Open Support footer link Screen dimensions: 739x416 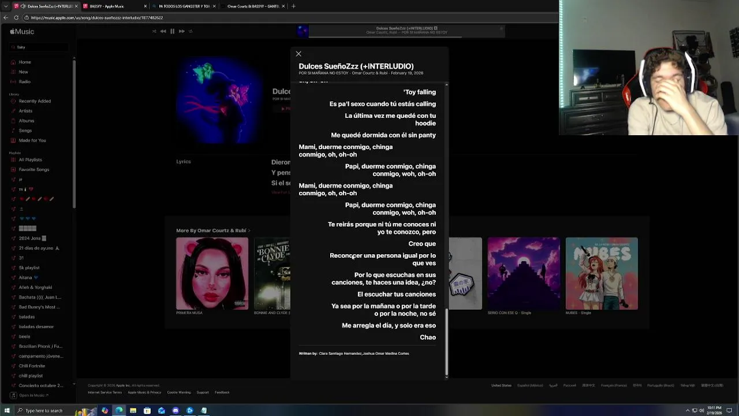(x=203, y=392)
